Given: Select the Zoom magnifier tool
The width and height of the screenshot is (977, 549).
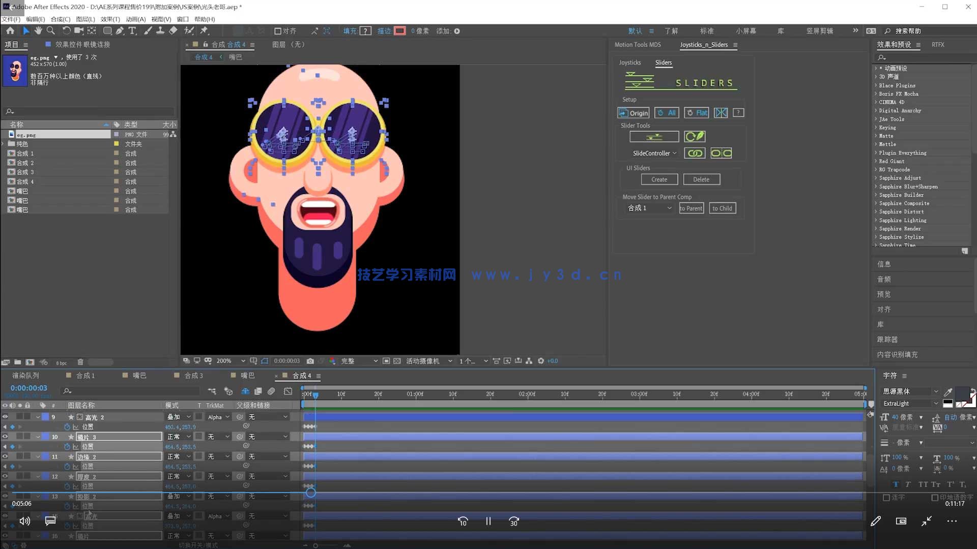Looking at the screenshot, I should tap(50, 31).
